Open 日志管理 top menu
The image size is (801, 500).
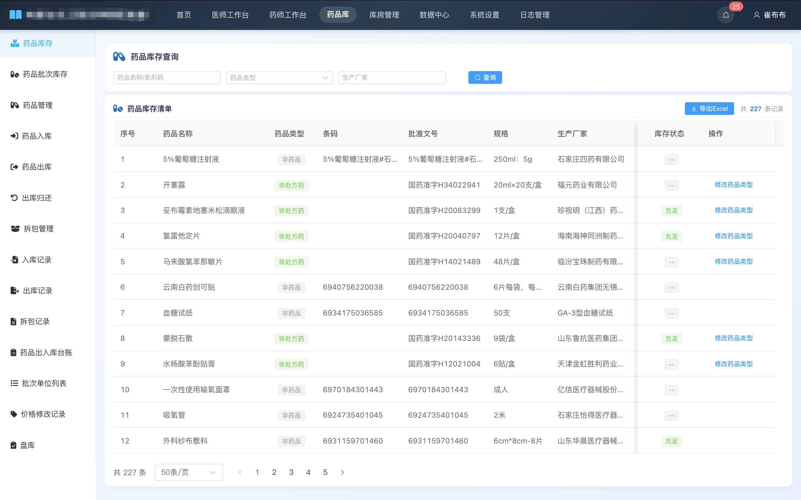point(535,15)
